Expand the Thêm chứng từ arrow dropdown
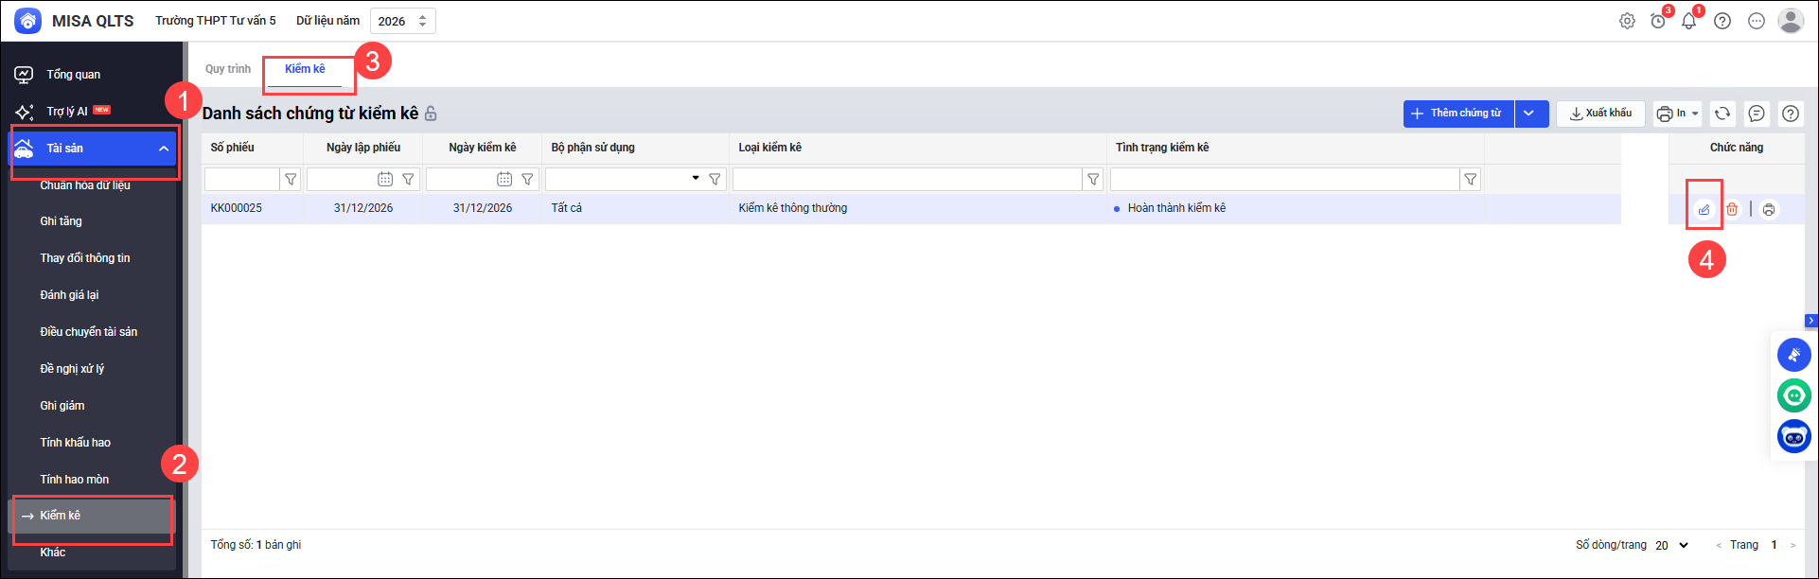Viewport: 1819px width, 579px height. pos(1529,114)
